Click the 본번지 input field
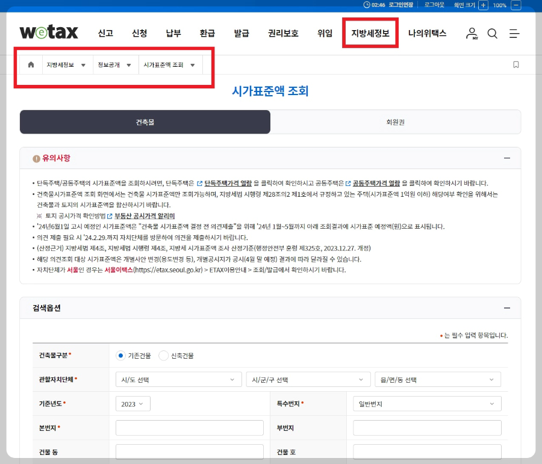Viewport: 542px width, 464px height. coord(188,427)
